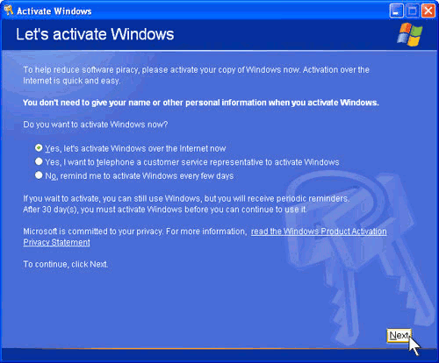Click the label text 'Yes, let's activate Windows over the Internet now'
The image size is (439, 363).
135,148
